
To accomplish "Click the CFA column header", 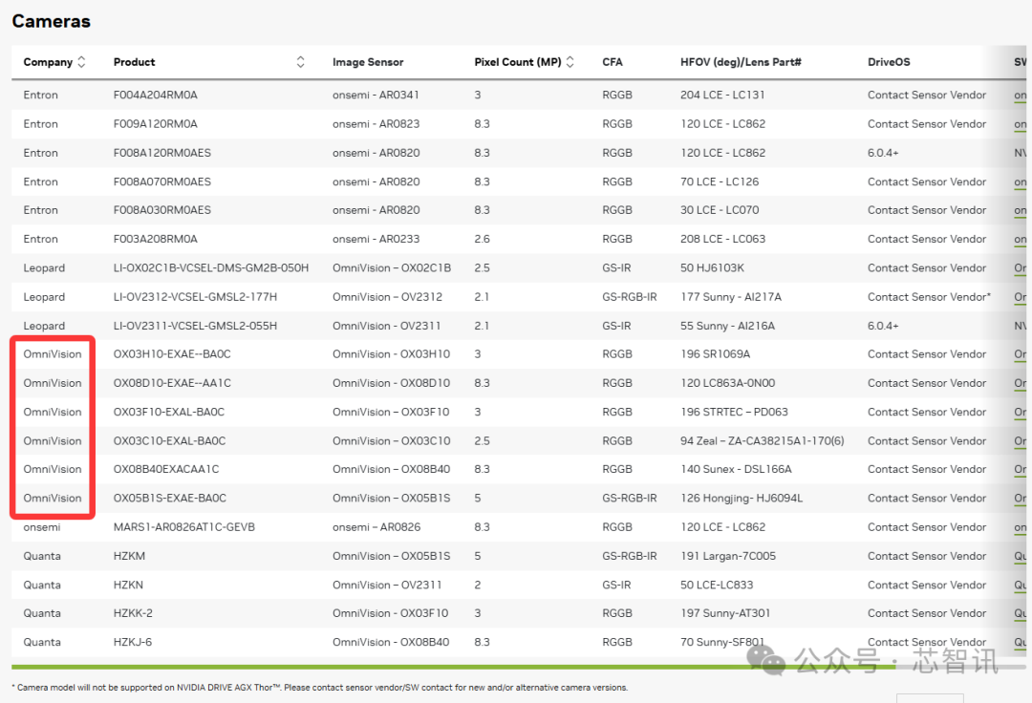I will coord(613,62).
